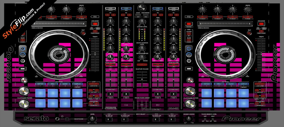This screenshot has height=127, width=284.
Task: Hit right deck performance pad 8
Action: point(244,103)
